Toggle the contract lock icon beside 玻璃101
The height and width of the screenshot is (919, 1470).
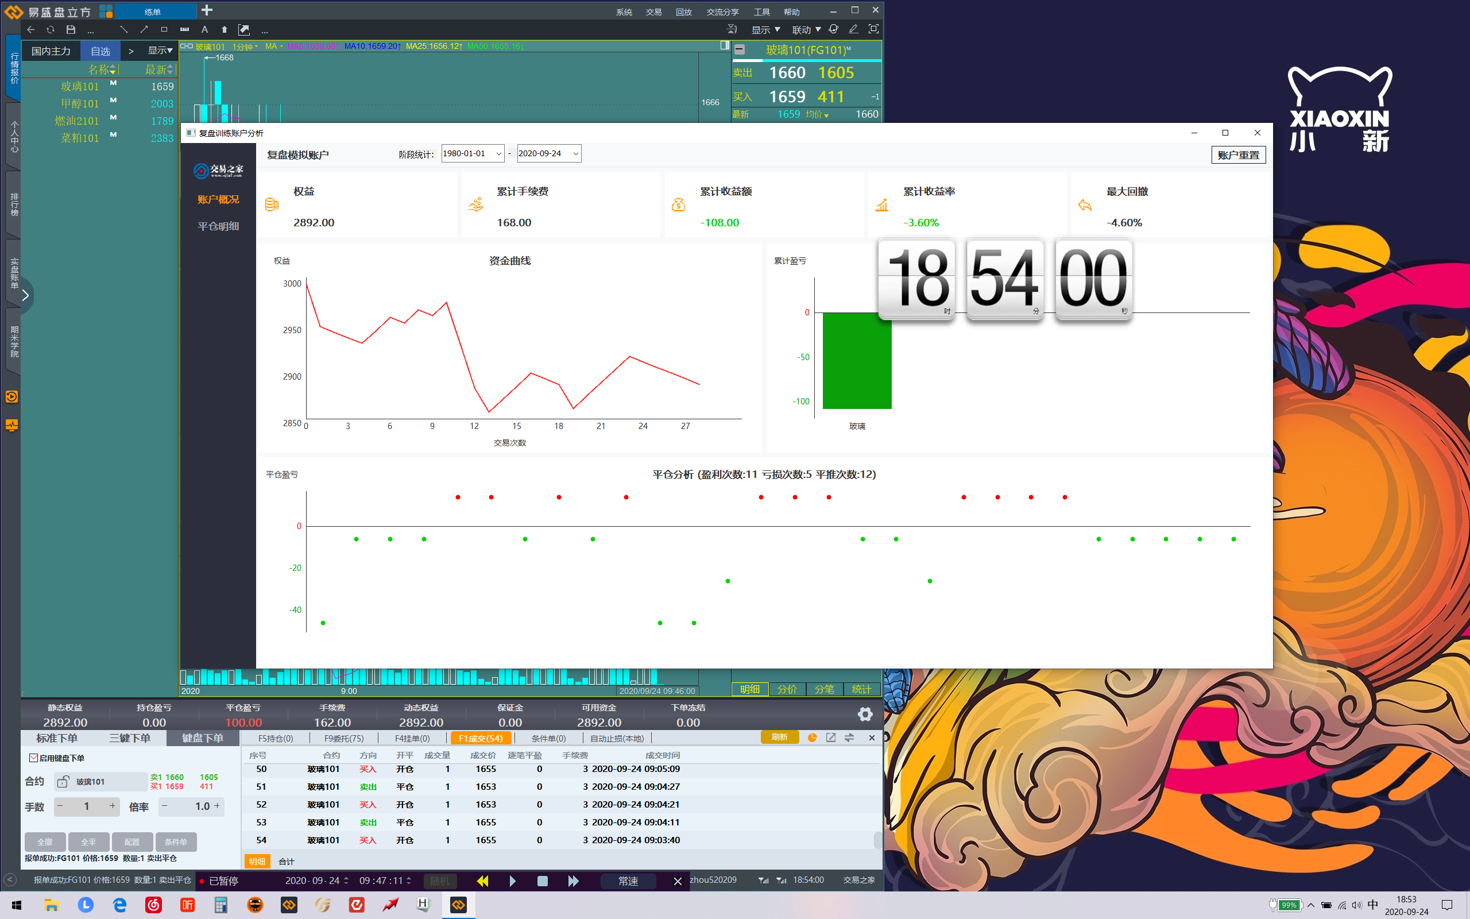(x=63, y=782)
